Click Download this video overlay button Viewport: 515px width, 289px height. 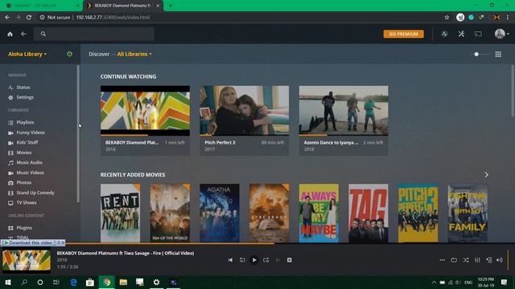[x=31, y=242]
